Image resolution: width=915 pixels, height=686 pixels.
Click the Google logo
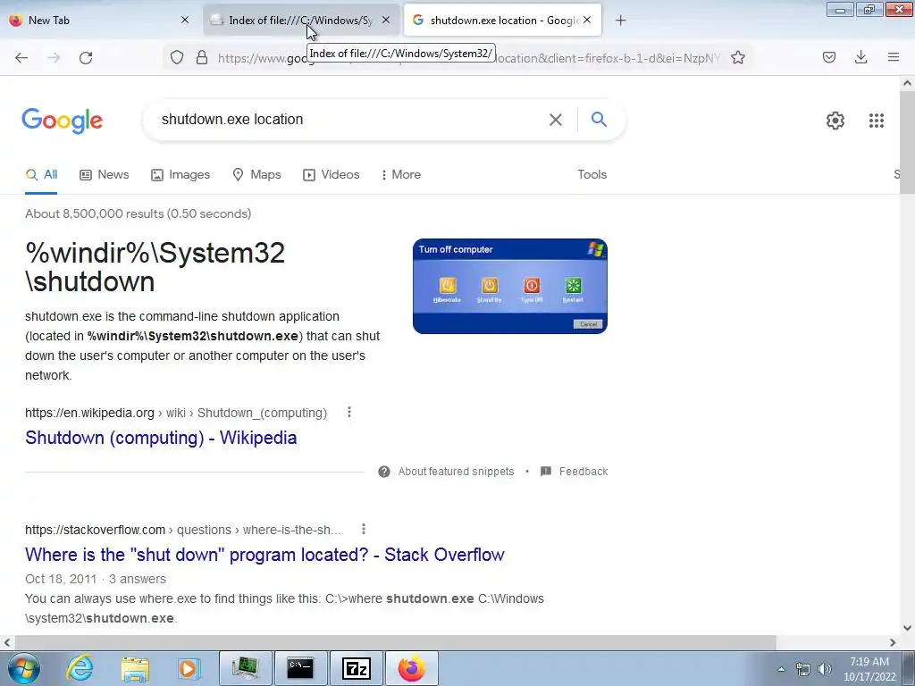click(63, 121)
